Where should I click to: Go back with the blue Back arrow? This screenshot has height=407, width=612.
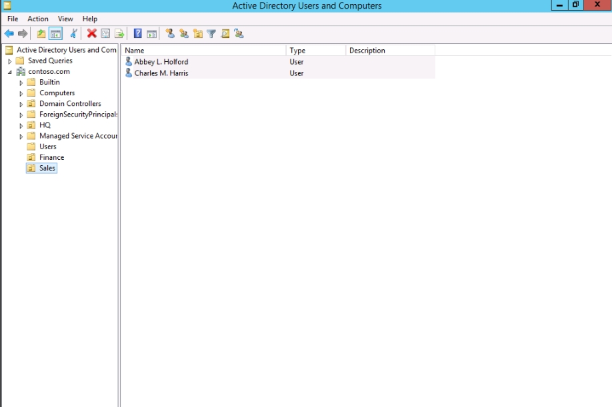coord(9,34)
